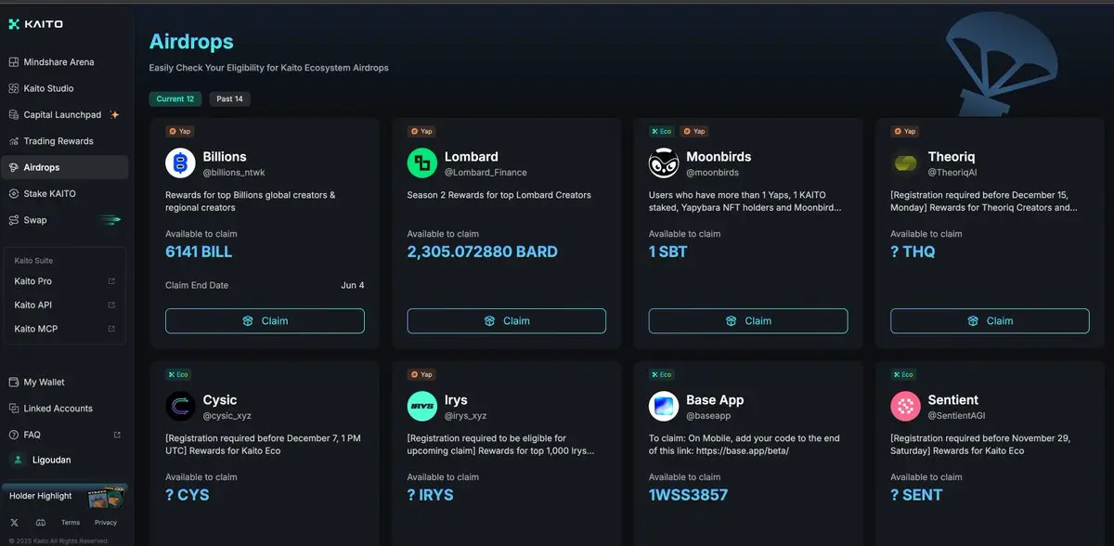Click the @moonbirds handle
The image size is (1114, 546).
coord(713,173)
